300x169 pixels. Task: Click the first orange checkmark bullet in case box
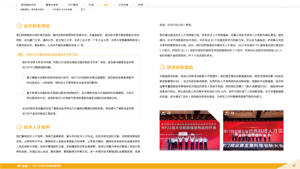coord(23,77)
